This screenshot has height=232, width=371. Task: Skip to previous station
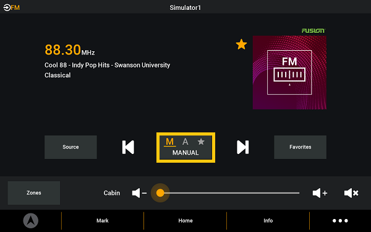click(128, 147)
